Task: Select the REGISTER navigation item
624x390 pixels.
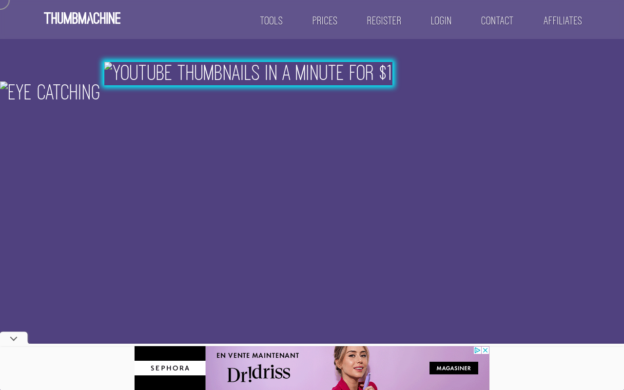Action: (x=384, y=20)
